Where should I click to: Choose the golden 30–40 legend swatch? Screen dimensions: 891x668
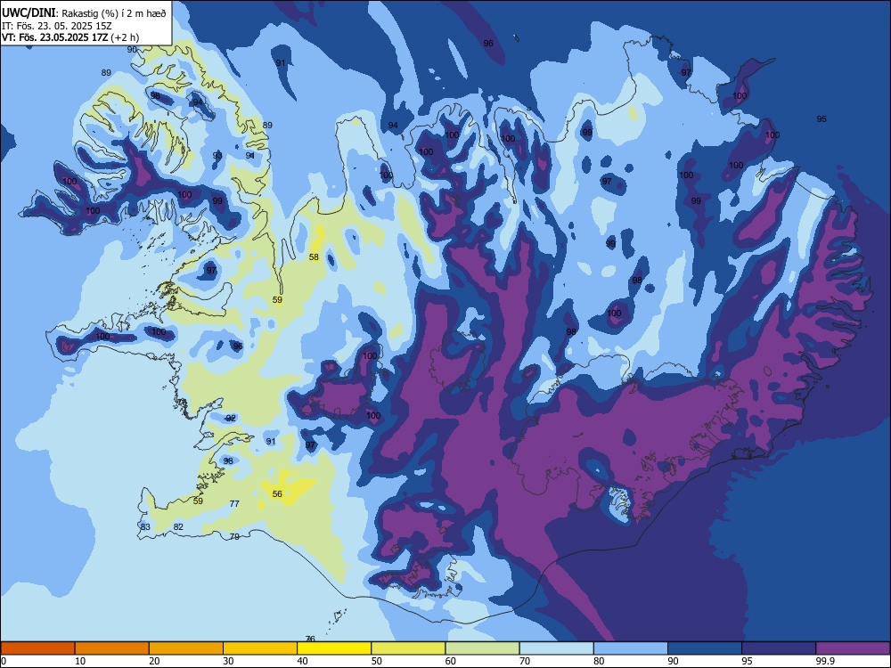click(x=260, y=648)
